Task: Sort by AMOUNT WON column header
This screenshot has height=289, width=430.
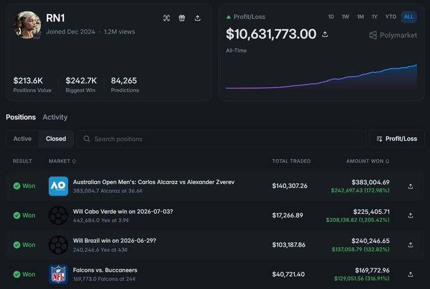Action: tap(368, 161)
